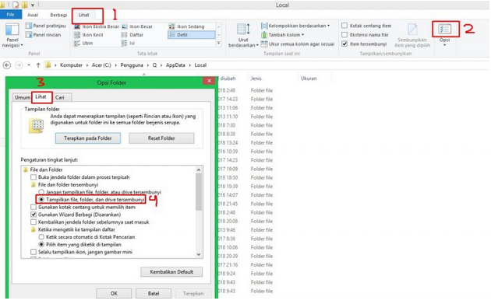Check Selalu tampilkan ikon, jangan gambar mini
The image size is (491, 304).
34,252
